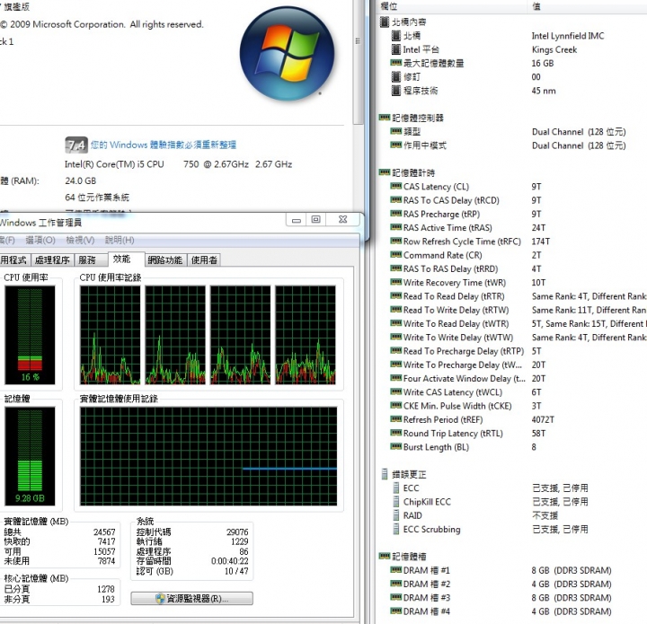Click the 值 column header
Screen dimensions: 647x624
pyautogui.click(x=587, y=6)
